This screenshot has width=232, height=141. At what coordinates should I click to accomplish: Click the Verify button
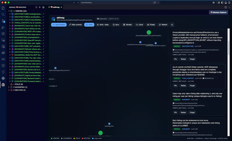click(89, 25)
